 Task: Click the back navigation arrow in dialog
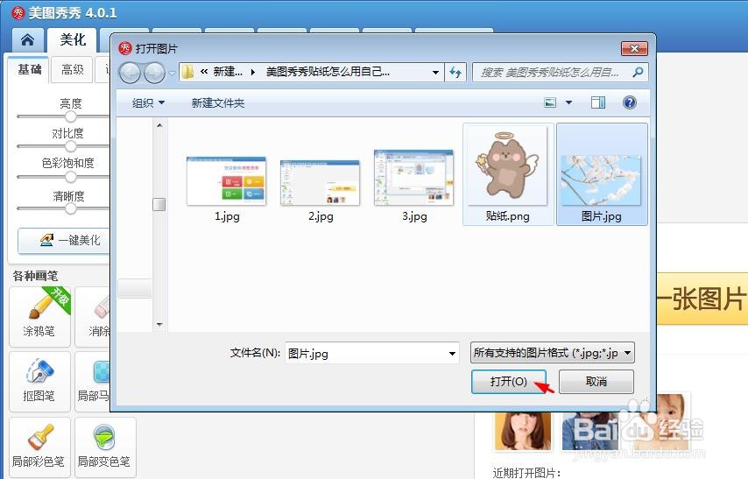tap(130, 73)
